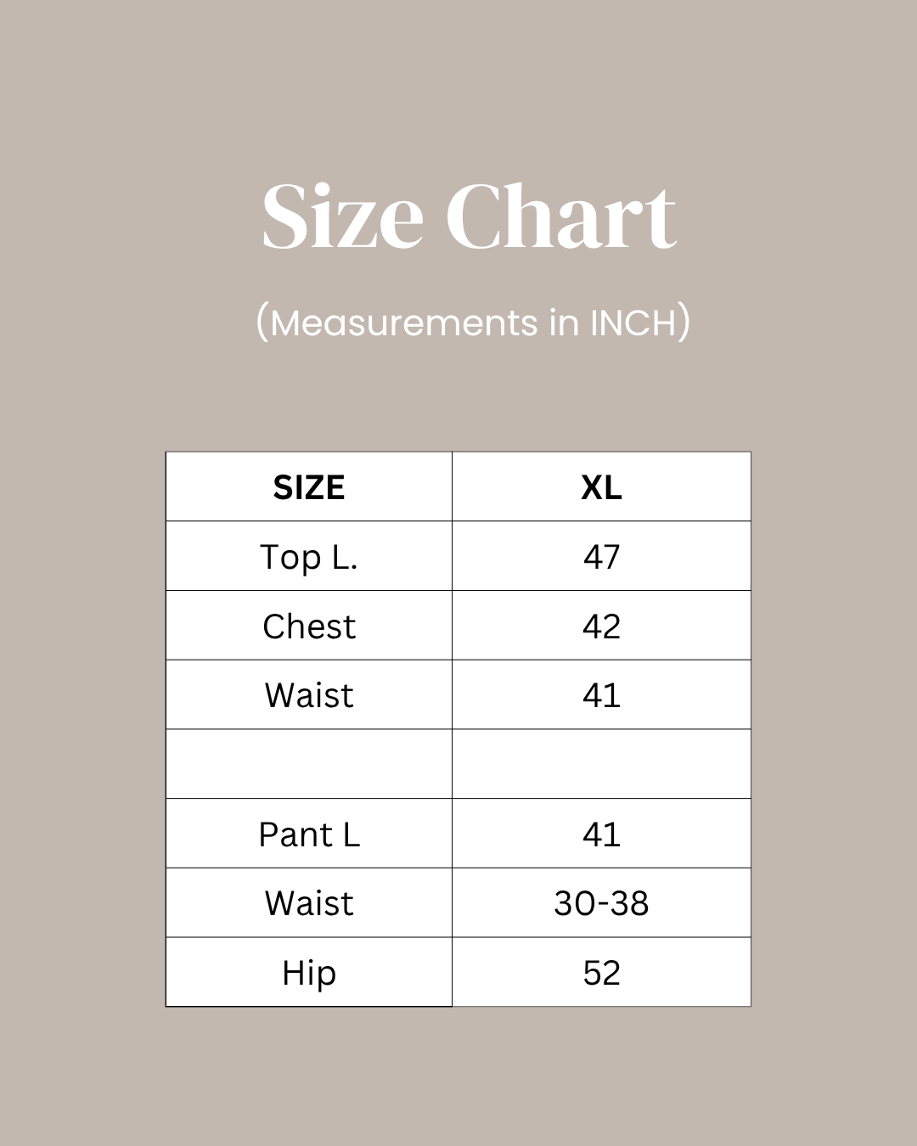Click the empty right spacer cell
Viewport: 917px width, 1146px height.
coord(602,764)
